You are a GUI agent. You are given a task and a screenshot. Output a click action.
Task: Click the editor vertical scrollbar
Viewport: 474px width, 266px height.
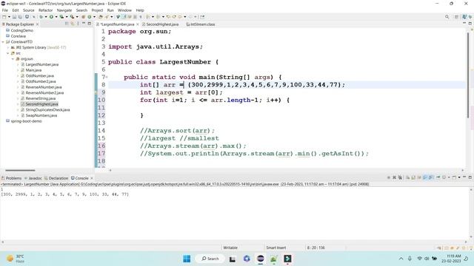pyautogui.click(x=468, y=75)
